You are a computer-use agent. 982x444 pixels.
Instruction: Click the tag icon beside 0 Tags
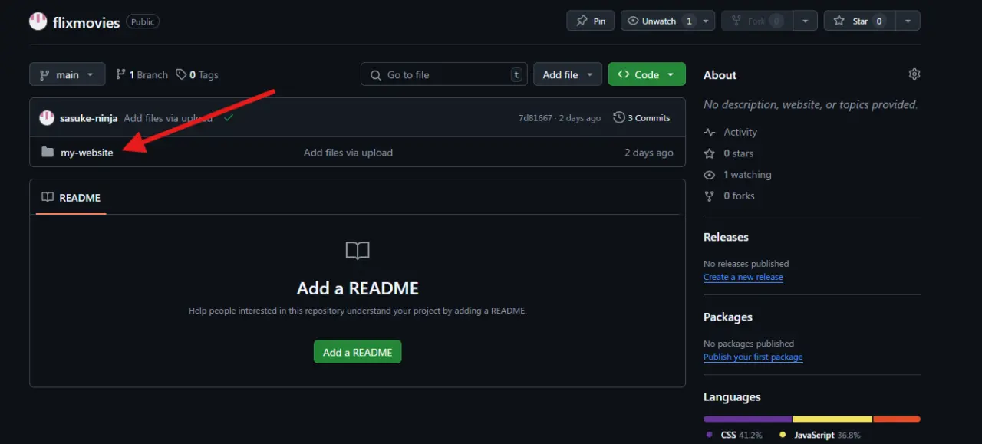coord(181,74)
